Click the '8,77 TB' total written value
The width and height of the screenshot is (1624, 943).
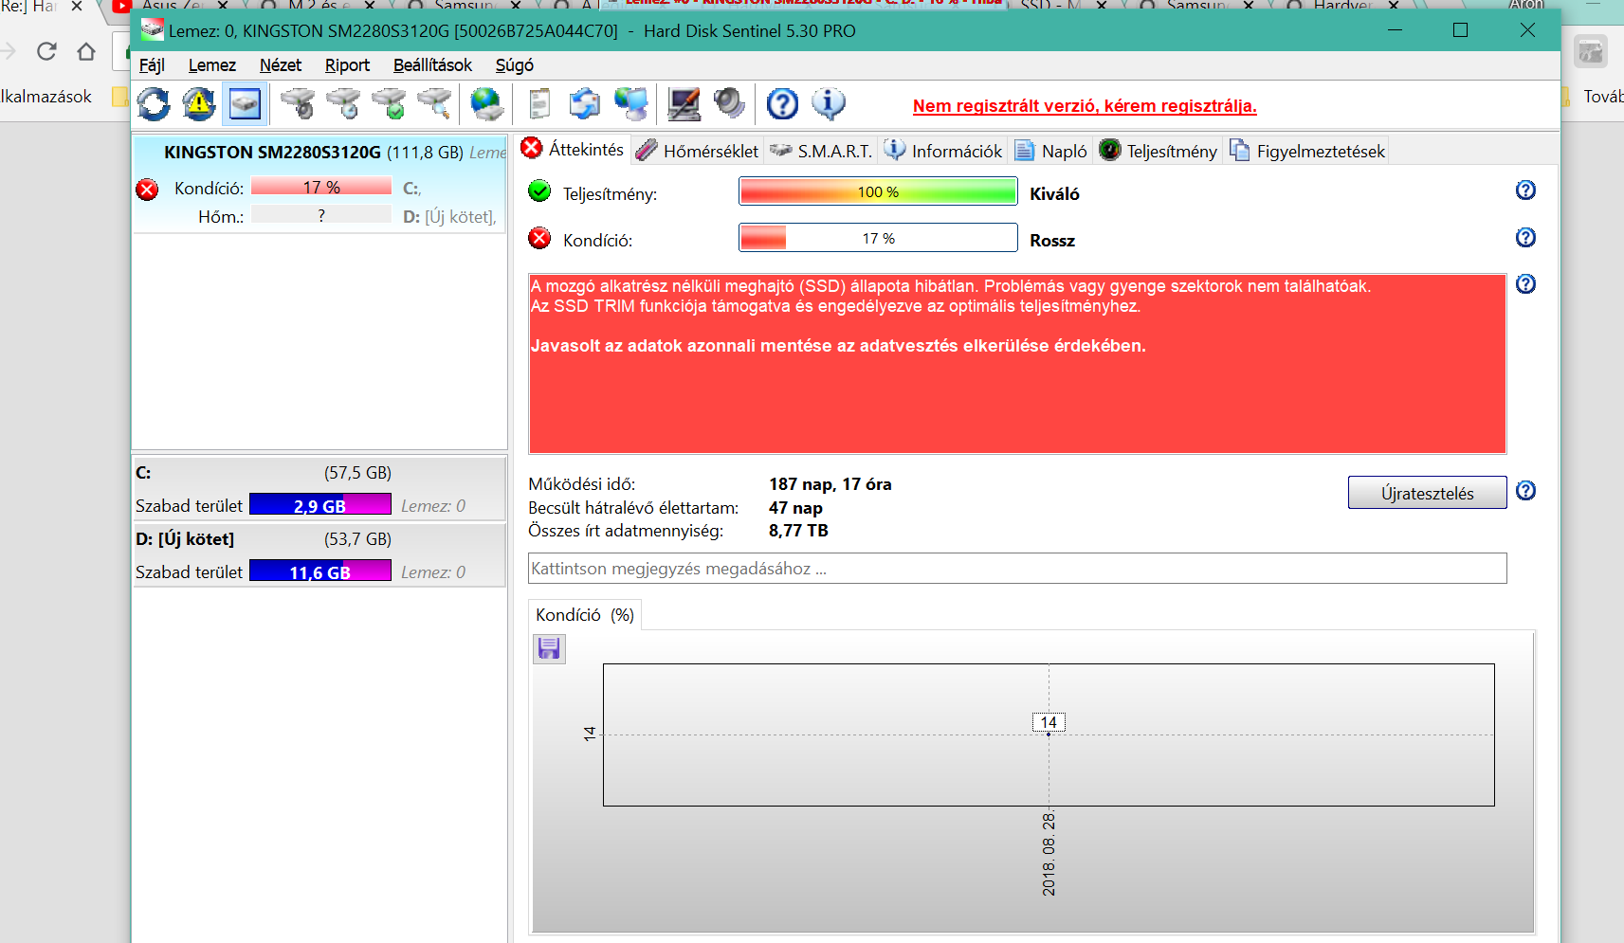798,531
